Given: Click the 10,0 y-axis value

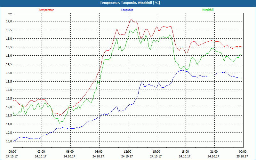Looking at the screenshot, I should 9,141.
